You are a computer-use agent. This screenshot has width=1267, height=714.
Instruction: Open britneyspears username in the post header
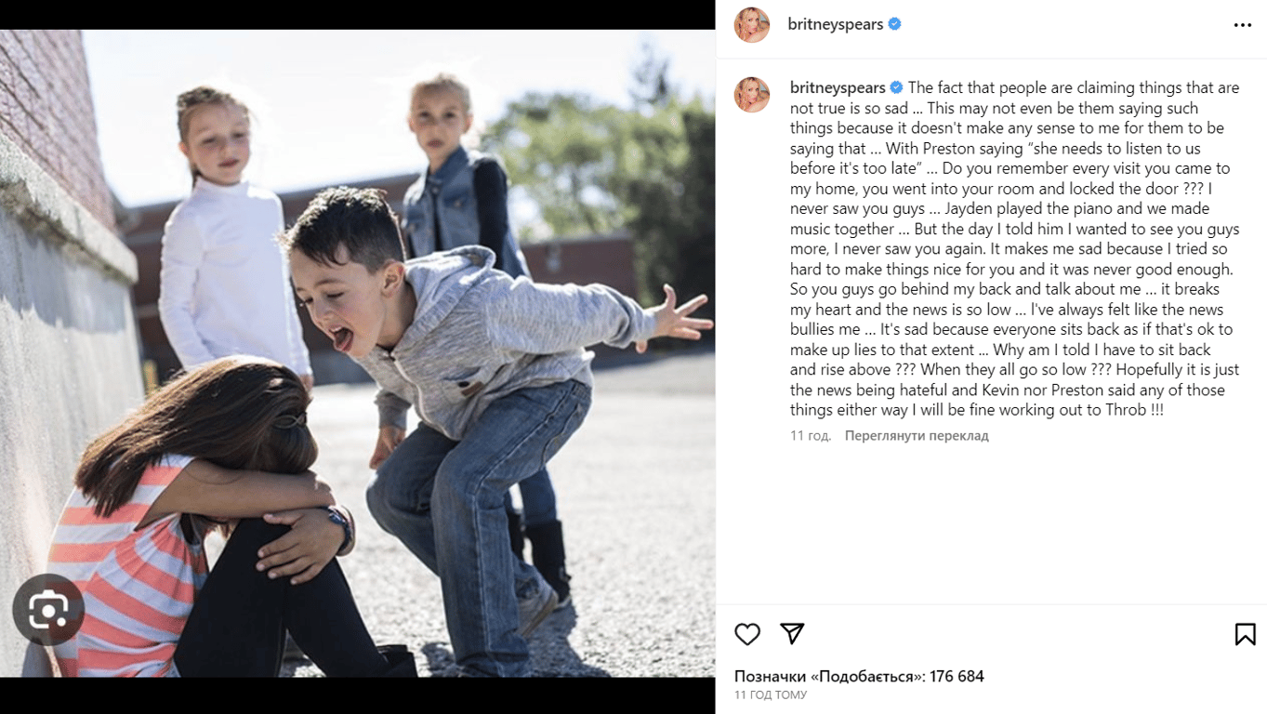[835, 24]
